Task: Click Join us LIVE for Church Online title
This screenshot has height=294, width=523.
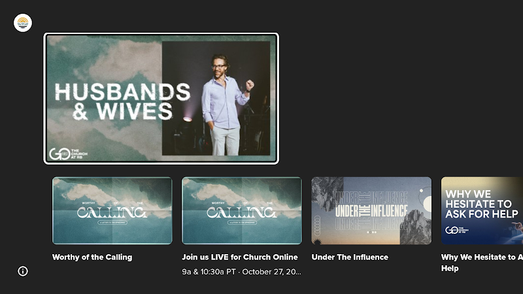Action: click(239, 257)
